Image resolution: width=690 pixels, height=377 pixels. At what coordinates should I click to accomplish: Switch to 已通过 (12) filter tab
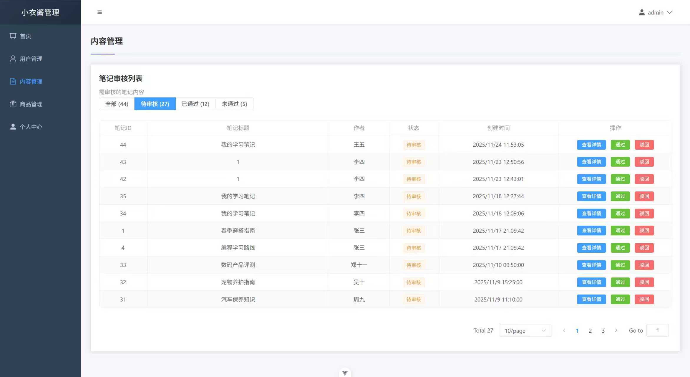point(195,104)
